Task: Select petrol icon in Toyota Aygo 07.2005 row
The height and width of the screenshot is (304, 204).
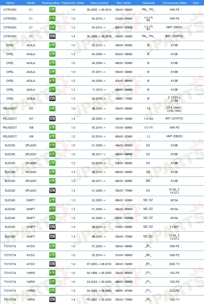Action: [x=52, y=246]
